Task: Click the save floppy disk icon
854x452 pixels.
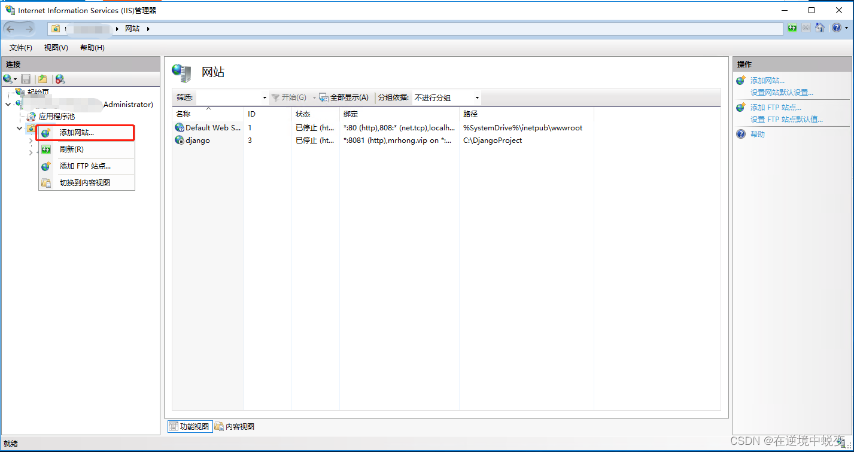Action: 26,79
